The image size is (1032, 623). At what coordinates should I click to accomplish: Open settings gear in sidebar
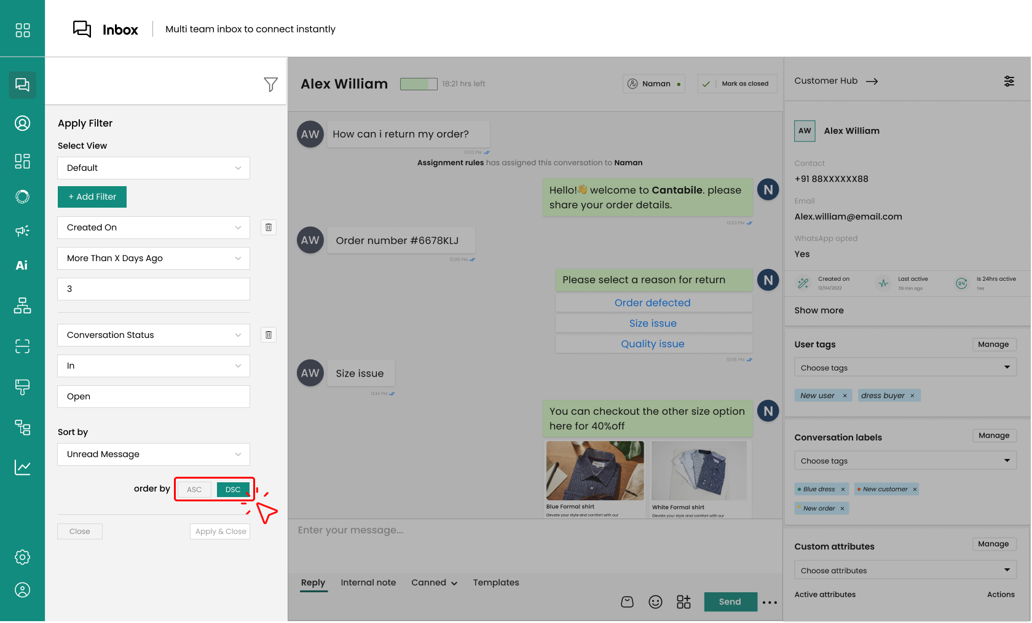click(x=22, y=557)
